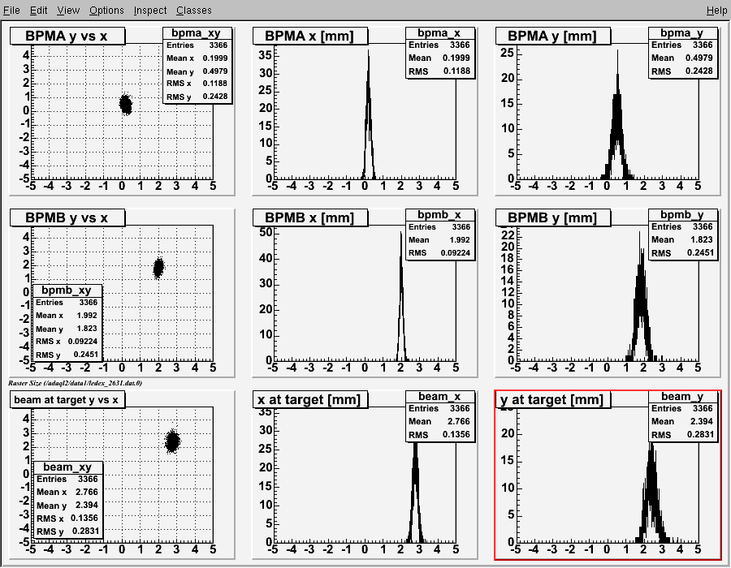Image resolution: width=731 pixels, height=568 pixels.
Task: Click the BPMB x histogram peak
Action: pyautogui.click(x=401, y=298)
